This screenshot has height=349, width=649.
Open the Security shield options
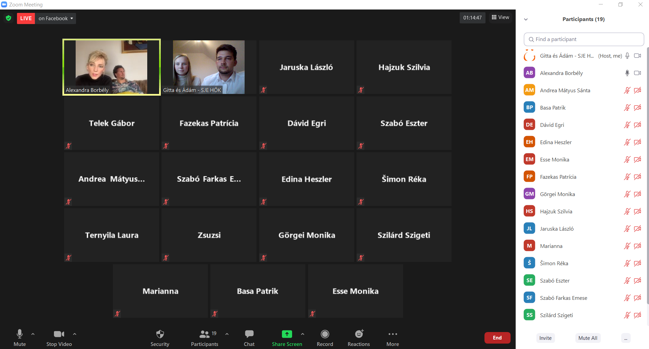pos(160,338)
